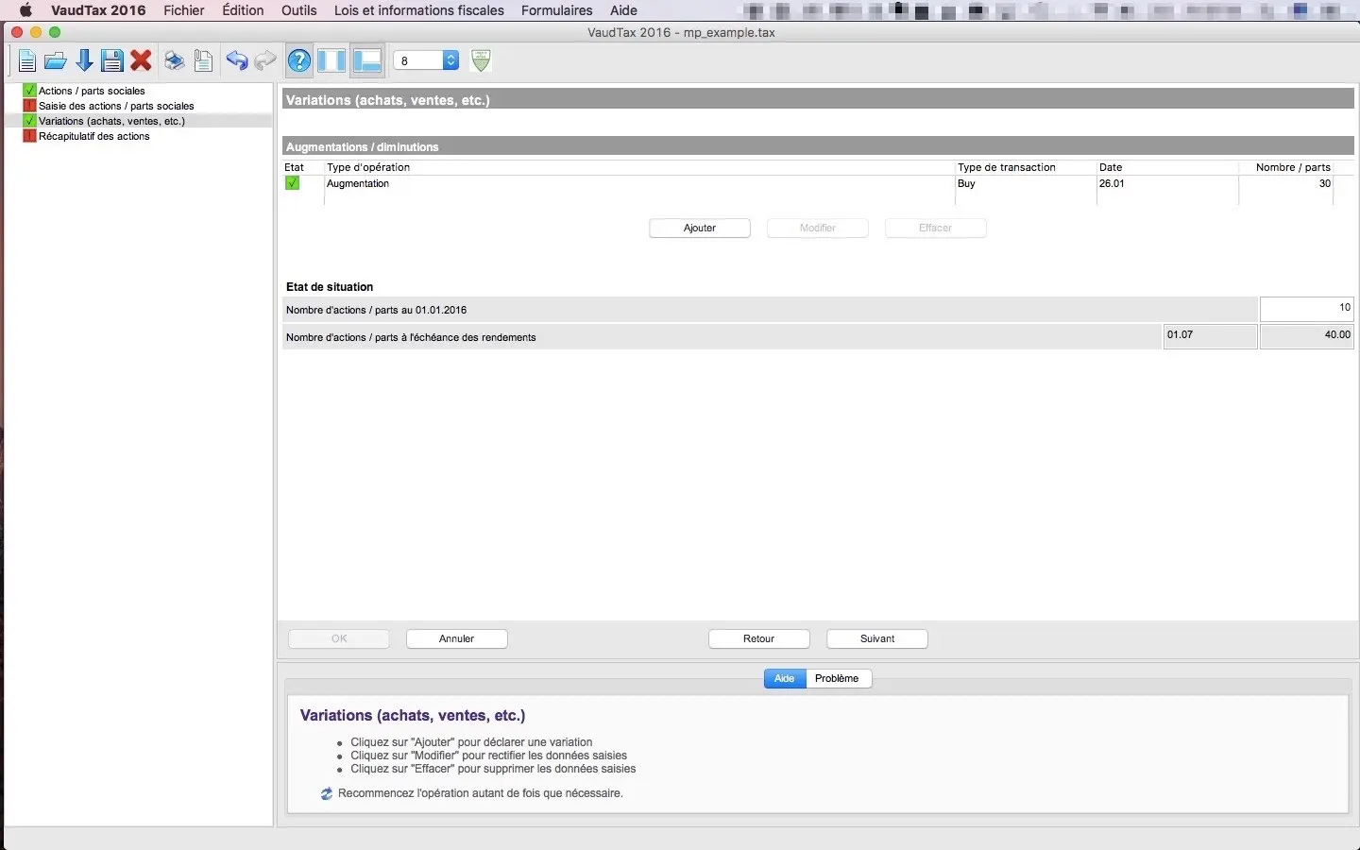Image resolution: width=1360 pixels, height=850 pixels.
Task: Click the Modifier button
Action: pos(818,228)
